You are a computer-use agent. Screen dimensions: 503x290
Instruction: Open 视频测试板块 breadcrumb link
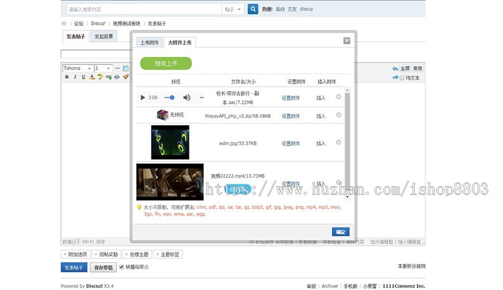pyautogui.click(x=127, y=23)
